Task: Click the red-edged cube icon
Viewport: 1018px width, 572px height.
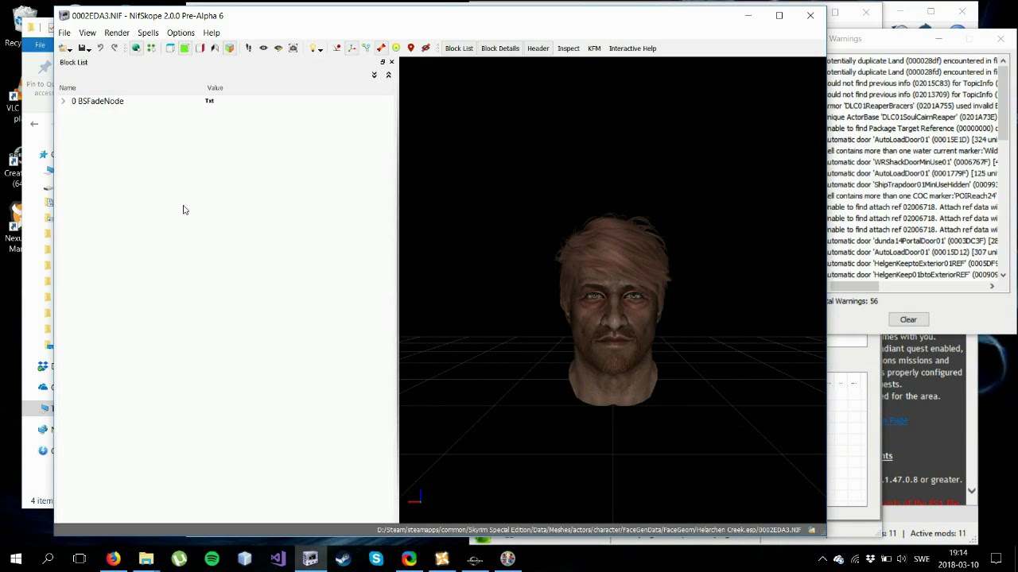Action: (200, 48)
